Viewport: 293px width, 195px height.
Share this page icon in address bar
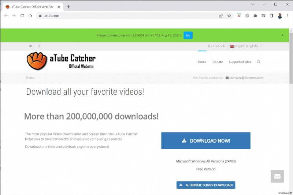point(221,16)
